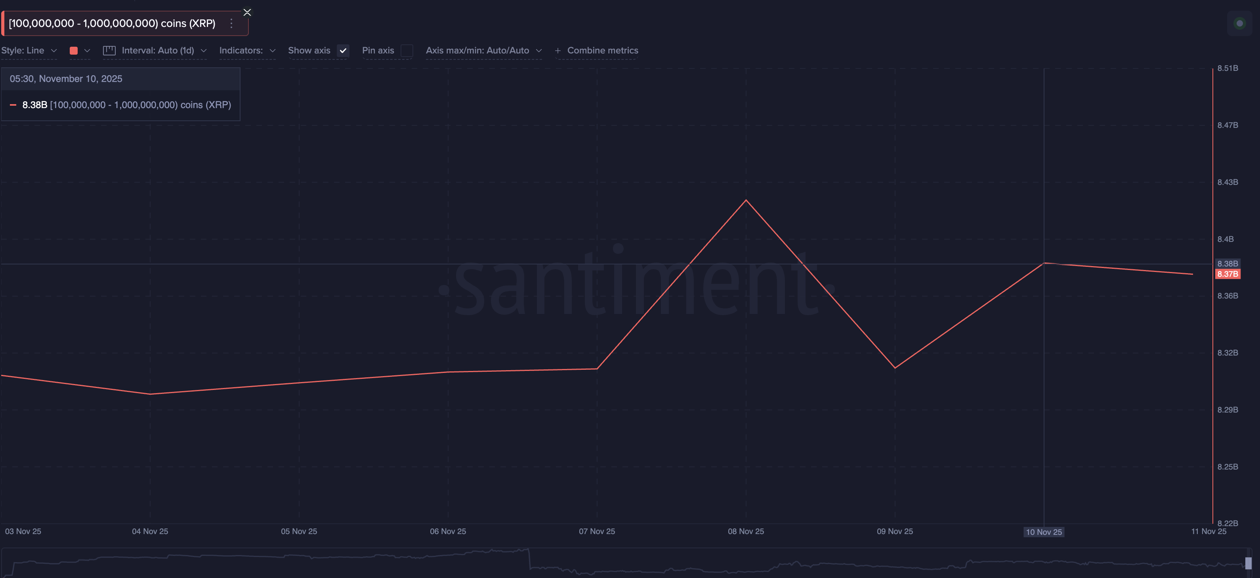
Task: Click the Combine metrics button
Action: pos(603,50)
